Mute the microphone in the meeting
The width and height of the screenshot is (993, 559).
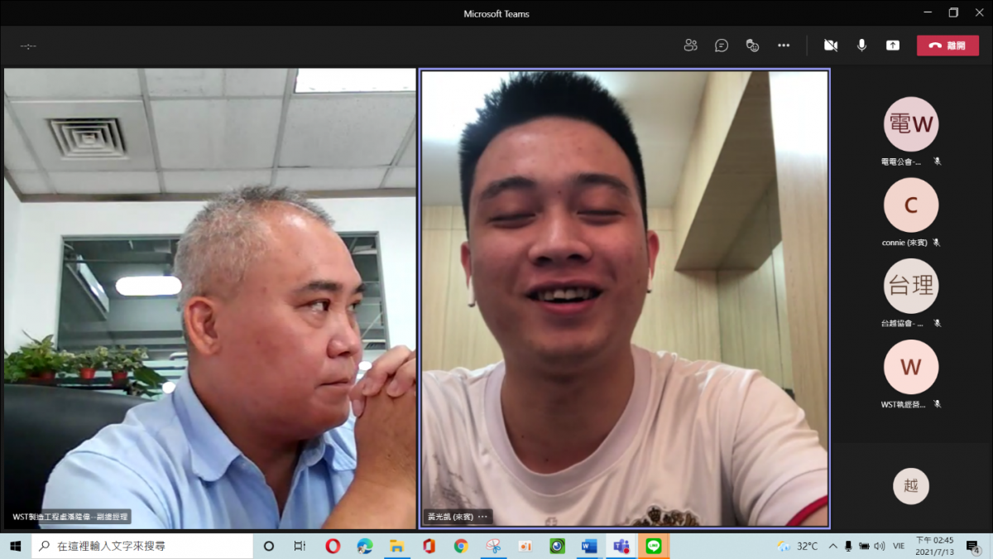point(861,46)
